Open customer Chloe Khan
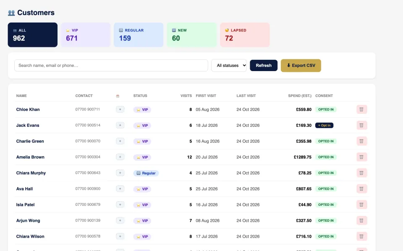403x251 pixels. point(28,109)
